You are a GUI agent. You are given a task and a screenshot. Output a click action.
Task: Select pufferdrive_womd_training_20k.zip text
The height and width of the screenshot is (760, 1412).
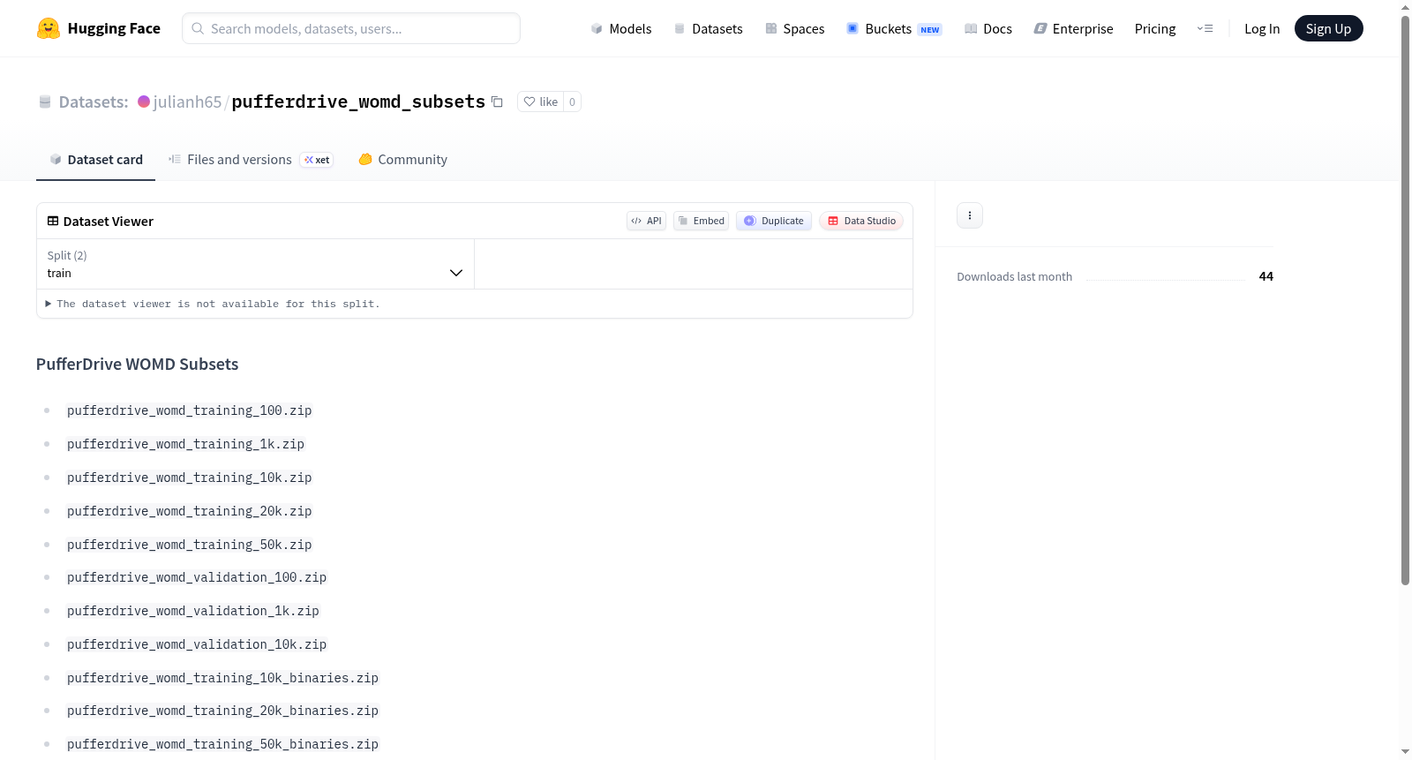tap(190, 511)
